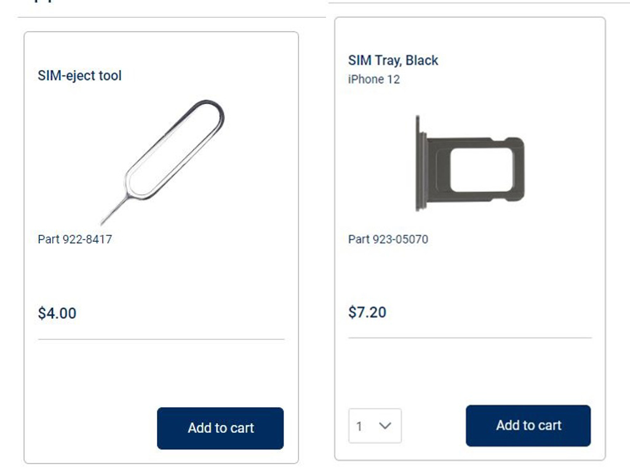Select the Part 923-05070 text

coord(388,239)
